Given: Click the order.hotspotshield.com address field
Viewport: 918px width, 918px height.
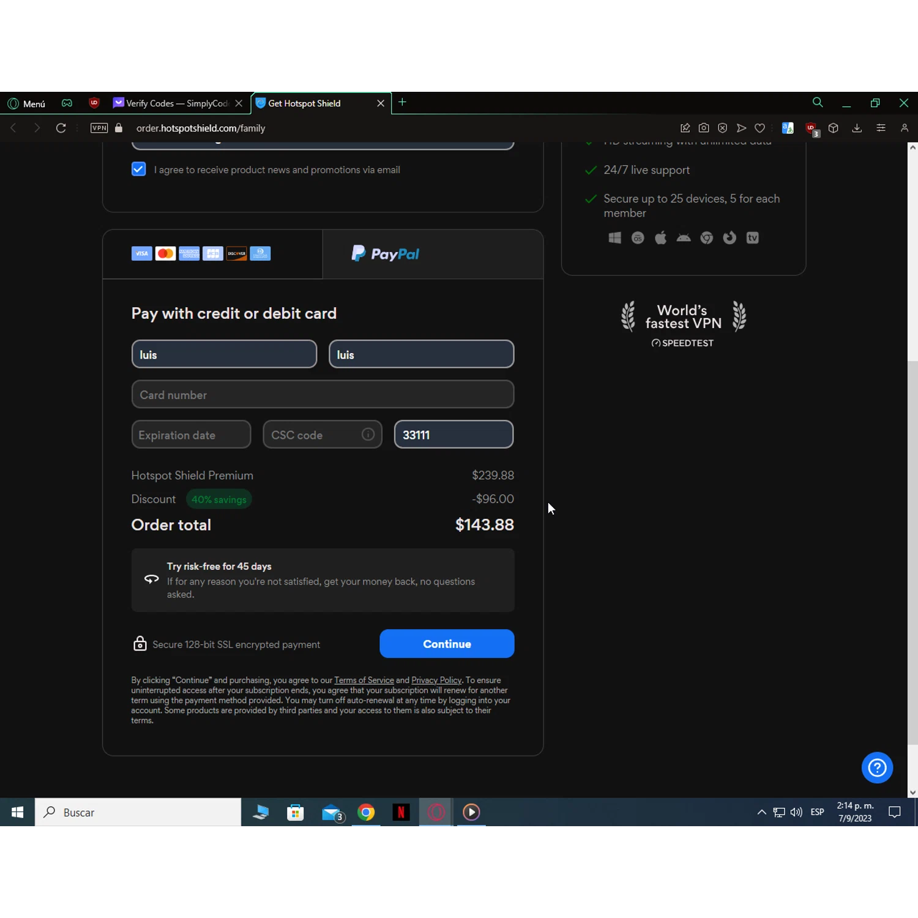Looking at the screenshot, I should click(201, 128).
